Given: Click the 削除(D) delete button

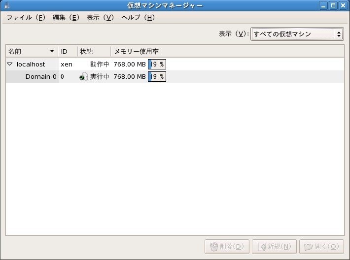Looking at the screenshot, I should pos(227,247).
